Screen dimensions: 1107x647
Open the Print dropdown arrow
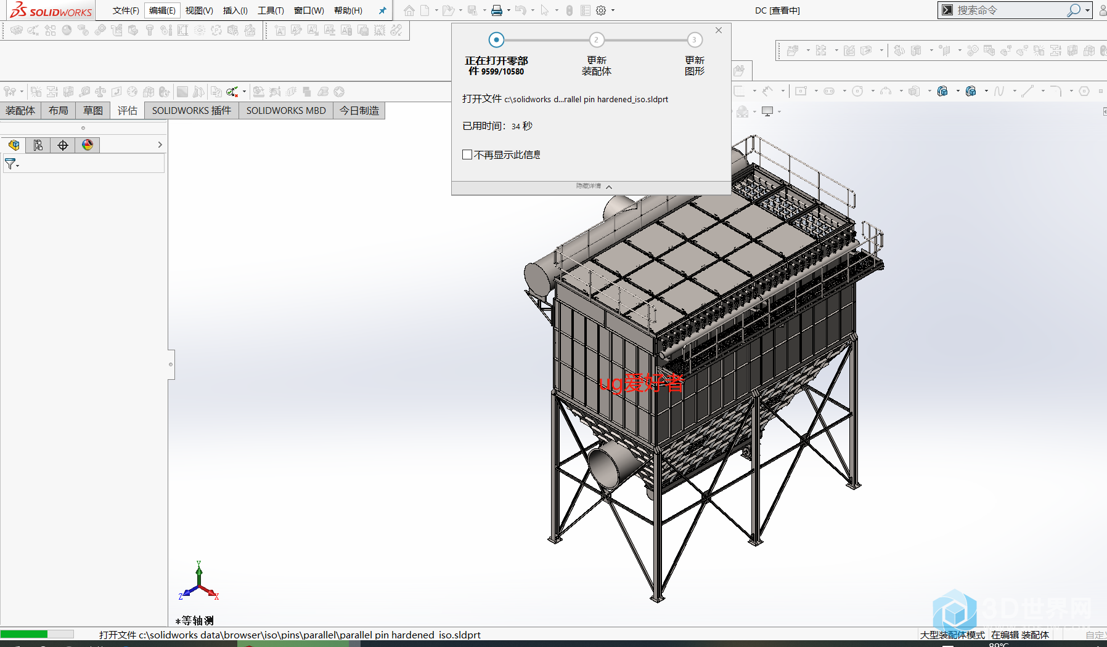(509, 10)
